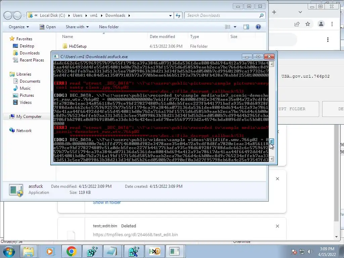
Task: Open Explorer help question mark icon
Action: pyautogui.click(x=258, y=27)
